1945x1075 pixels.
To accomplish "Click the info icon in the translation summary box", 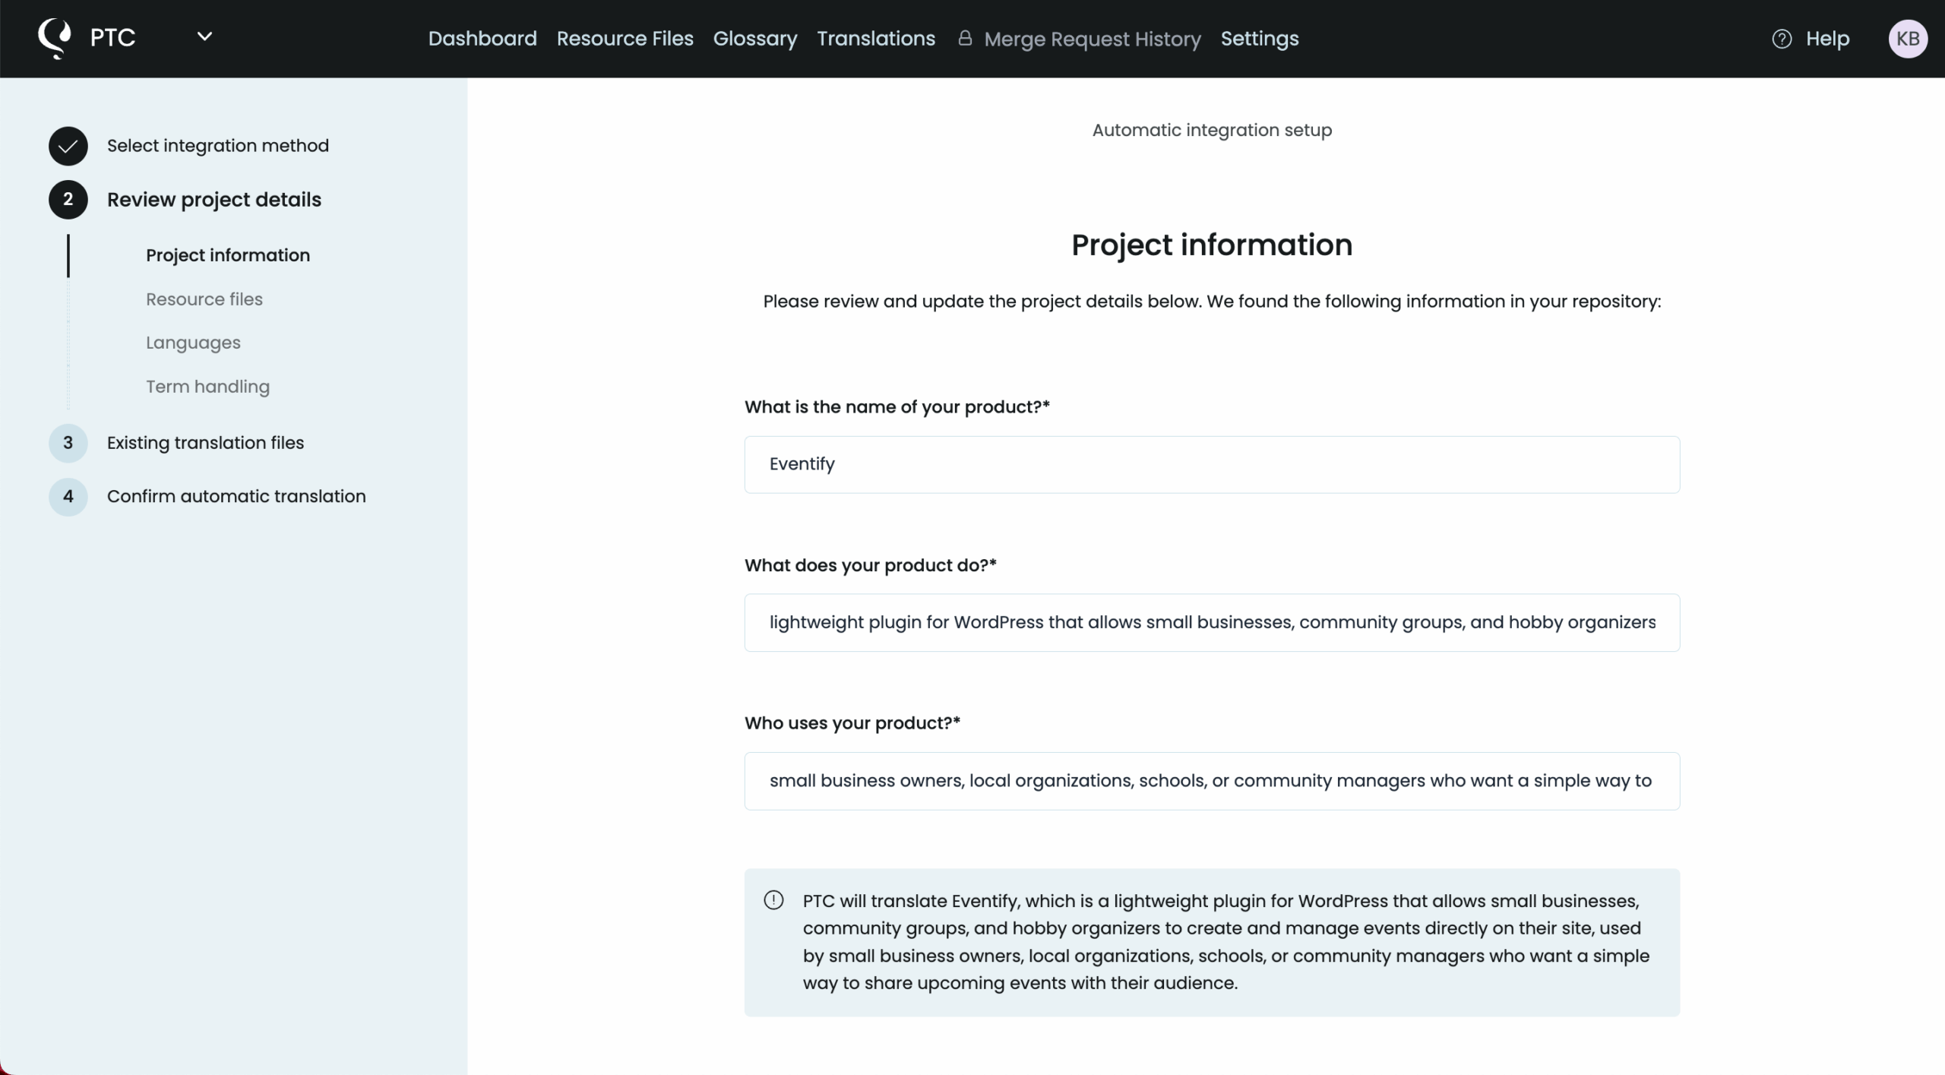I will pyautogui.click(x=773, y=900).
